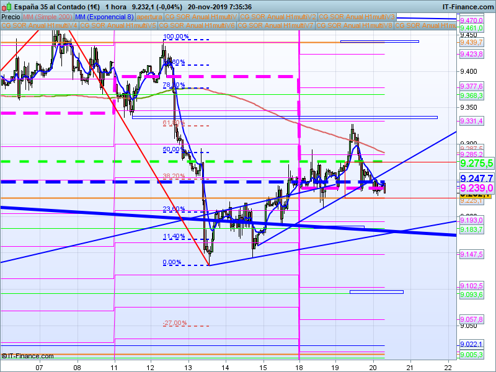Image resolution: width=496 pixels, height=372 pixels.
Task: Select the CG SOR Anual H1multiV4 label
Action: pos(39,25)
